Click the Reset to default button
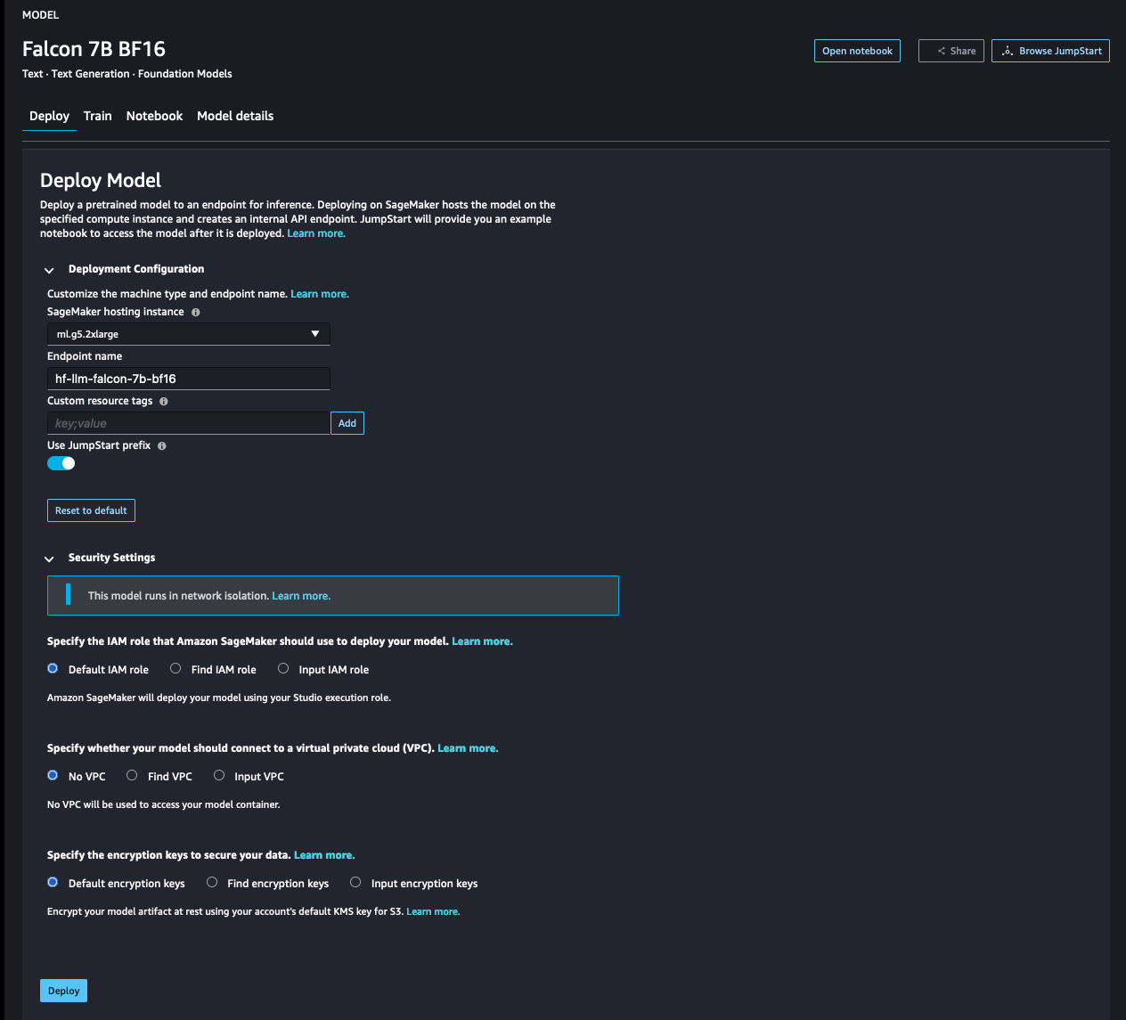This screenshot has width=1126, height=1020. pos(91,510)
